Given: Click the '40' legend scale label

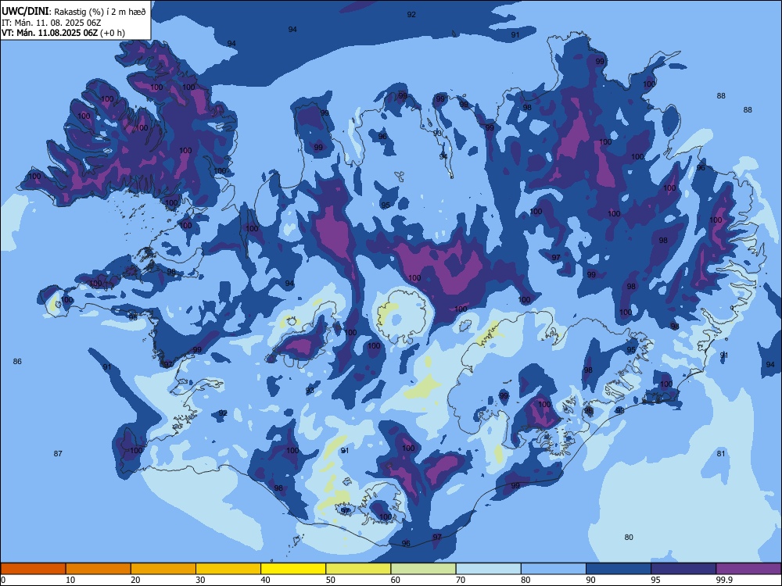Looking at the screenshot, I should pos(266,580).
